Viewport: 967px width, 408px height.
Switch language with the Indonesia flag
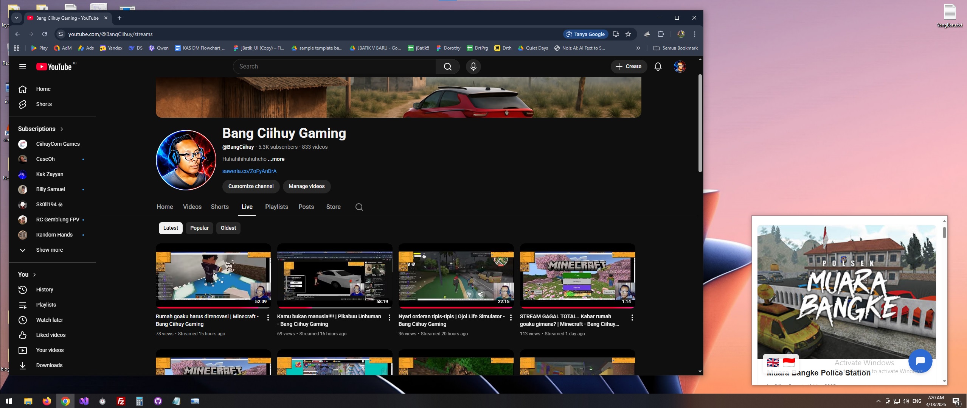(x=789, y=363)
